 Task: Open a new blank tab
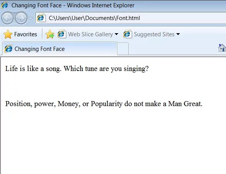click(123, 49)
